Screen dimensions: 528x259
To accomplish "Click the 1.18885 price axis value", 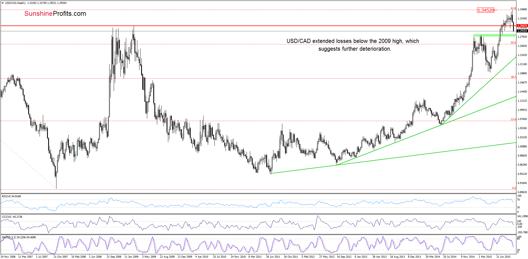I will [x=522, y=73].
